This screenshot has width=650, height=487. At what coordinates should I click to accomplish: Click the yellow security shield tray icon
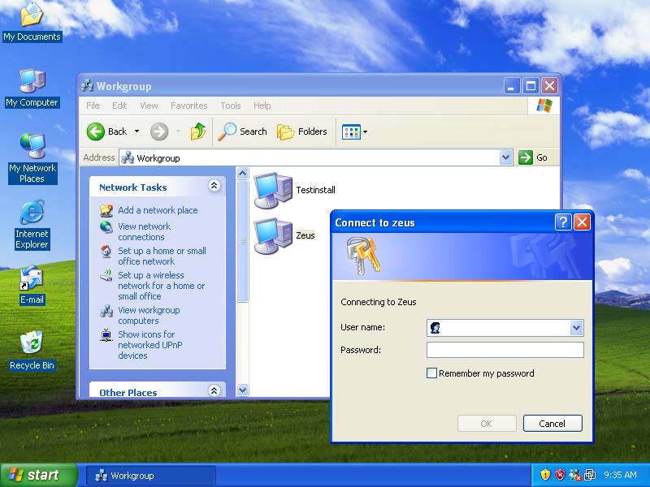(544, 475)
